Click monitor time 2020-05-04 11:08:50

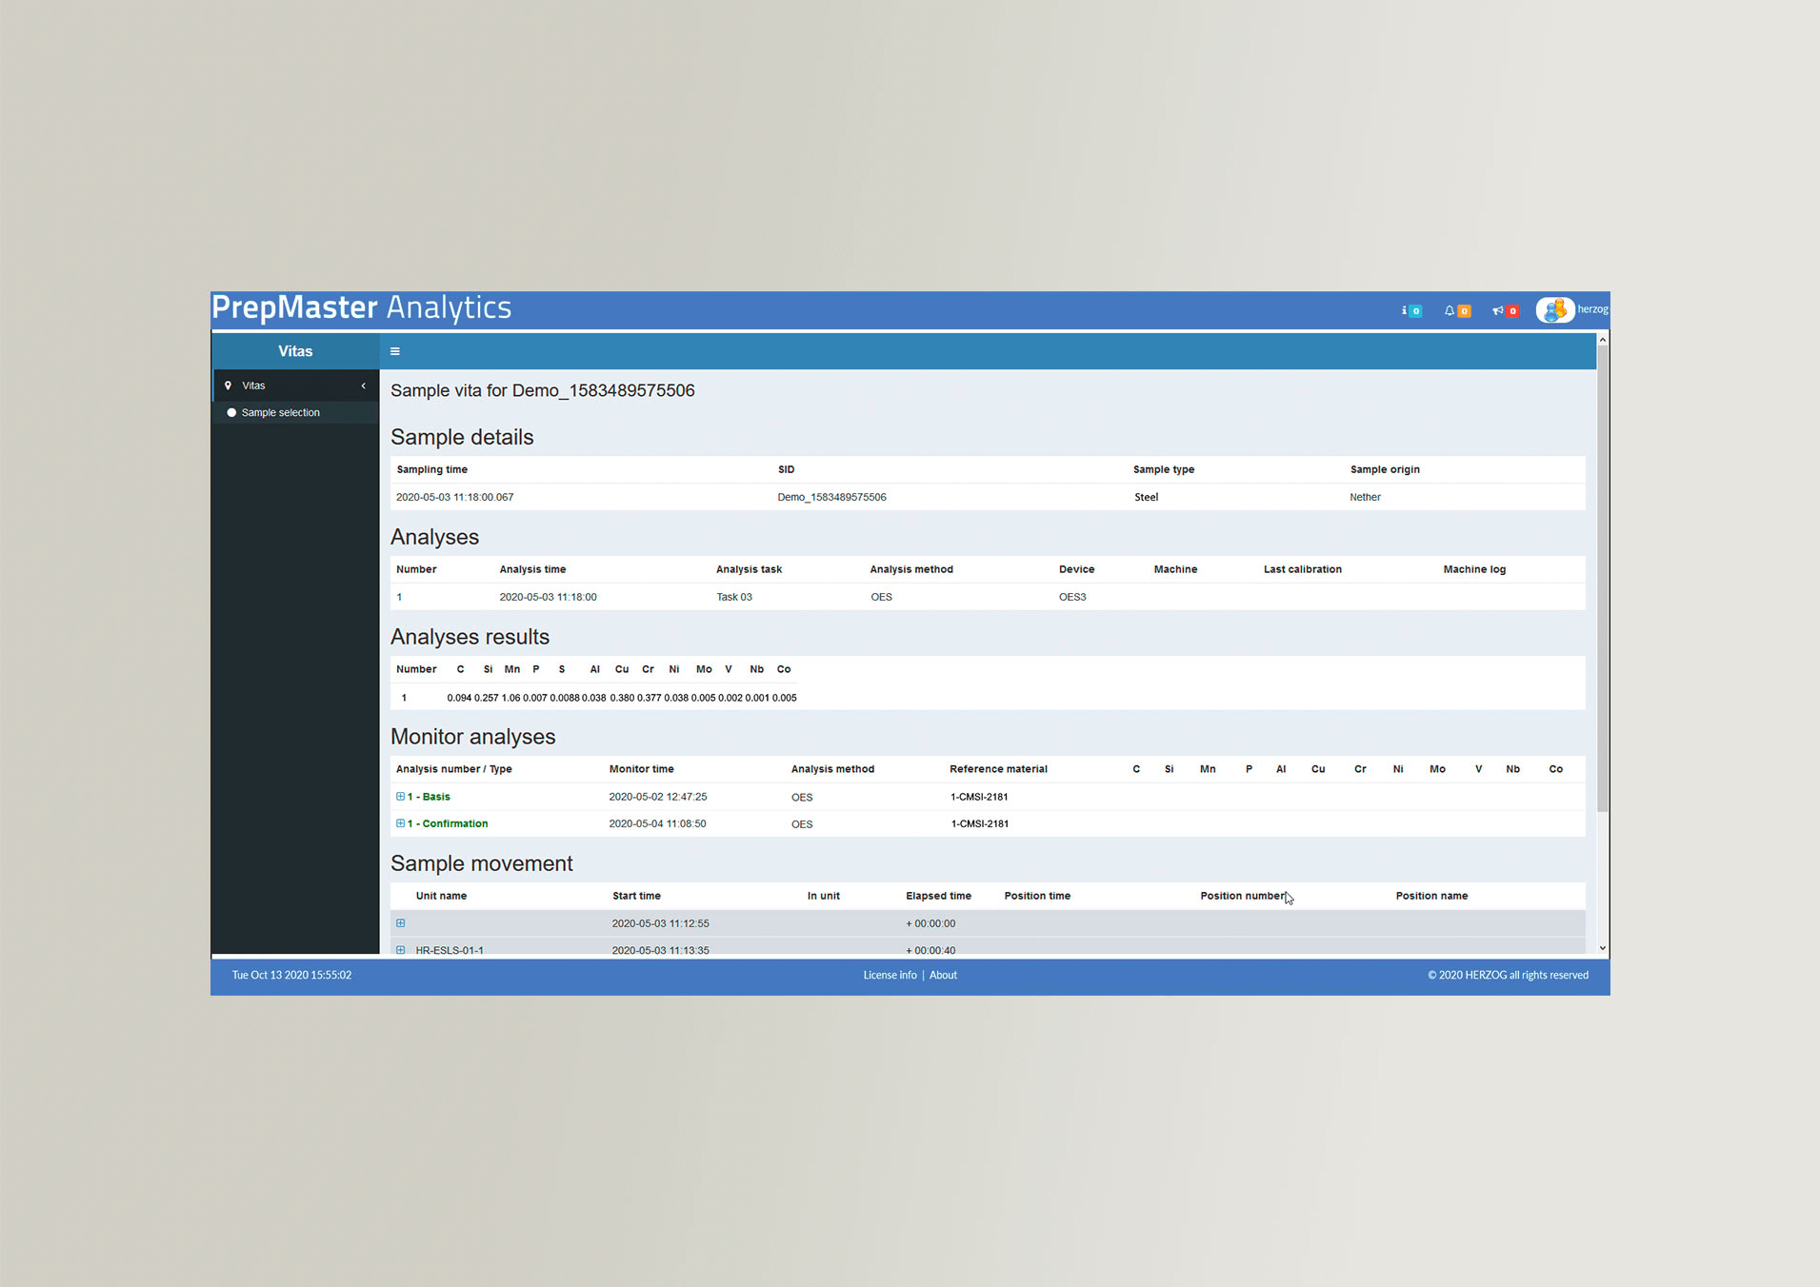tap(657, 823)
